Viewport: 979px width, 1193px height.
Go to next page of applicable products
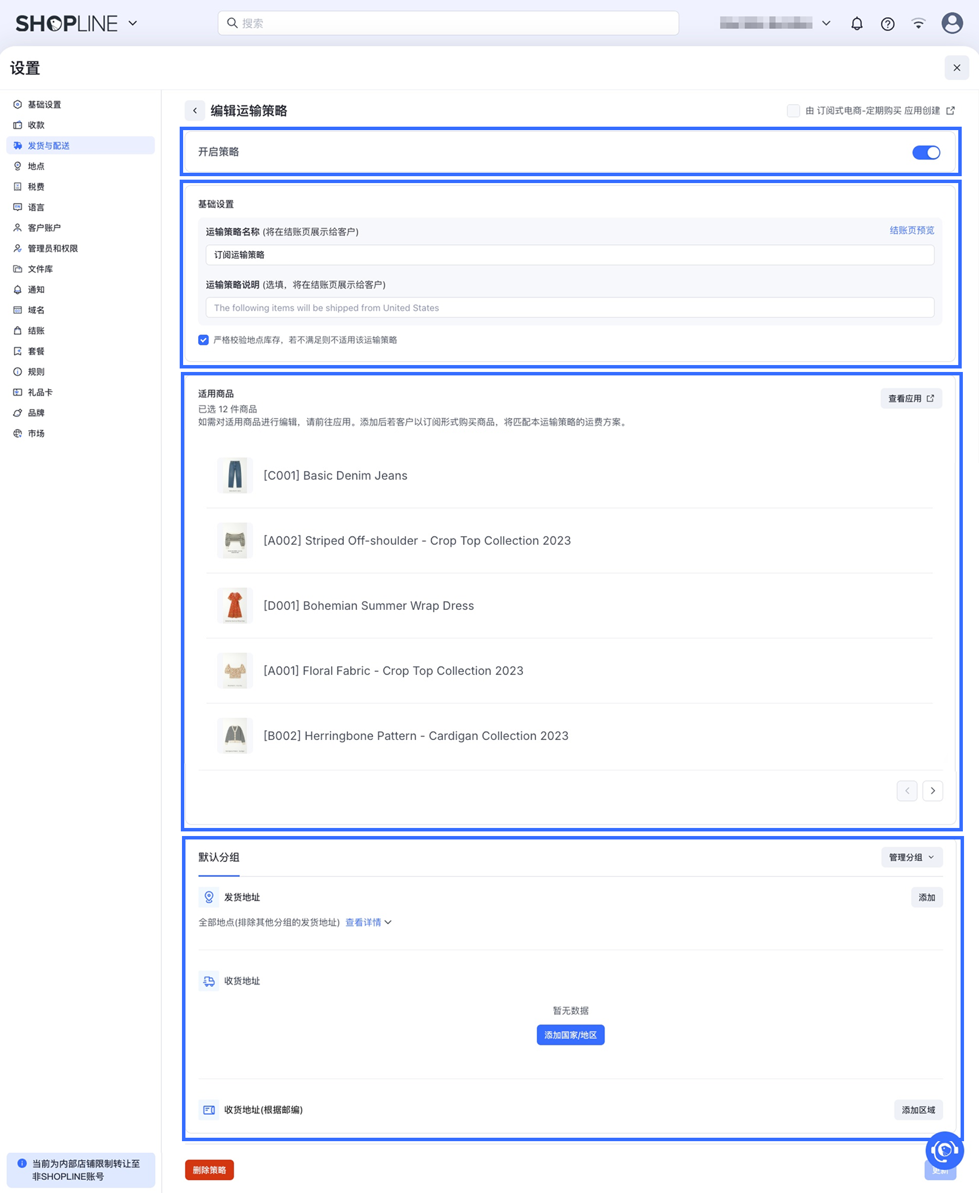(x=932, y=791)
